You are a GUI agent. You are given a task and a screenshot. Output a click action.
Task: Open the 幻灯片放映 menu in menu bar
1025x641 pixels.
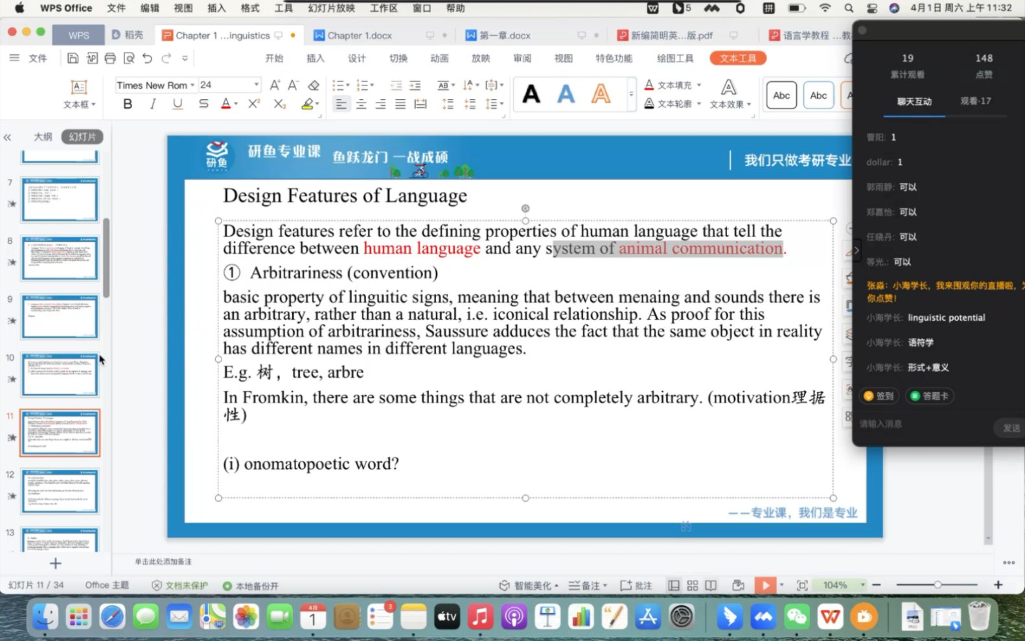[x=331, y=8]
